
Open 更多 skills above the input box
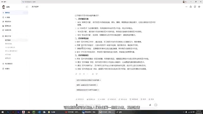(151, 99)
